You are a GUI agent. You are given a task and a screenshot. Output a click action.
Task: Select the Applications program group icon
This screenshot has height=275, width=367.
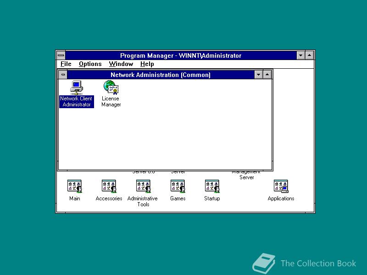(281, 186)
